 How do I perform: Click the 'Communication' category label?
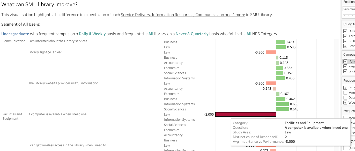14,41
